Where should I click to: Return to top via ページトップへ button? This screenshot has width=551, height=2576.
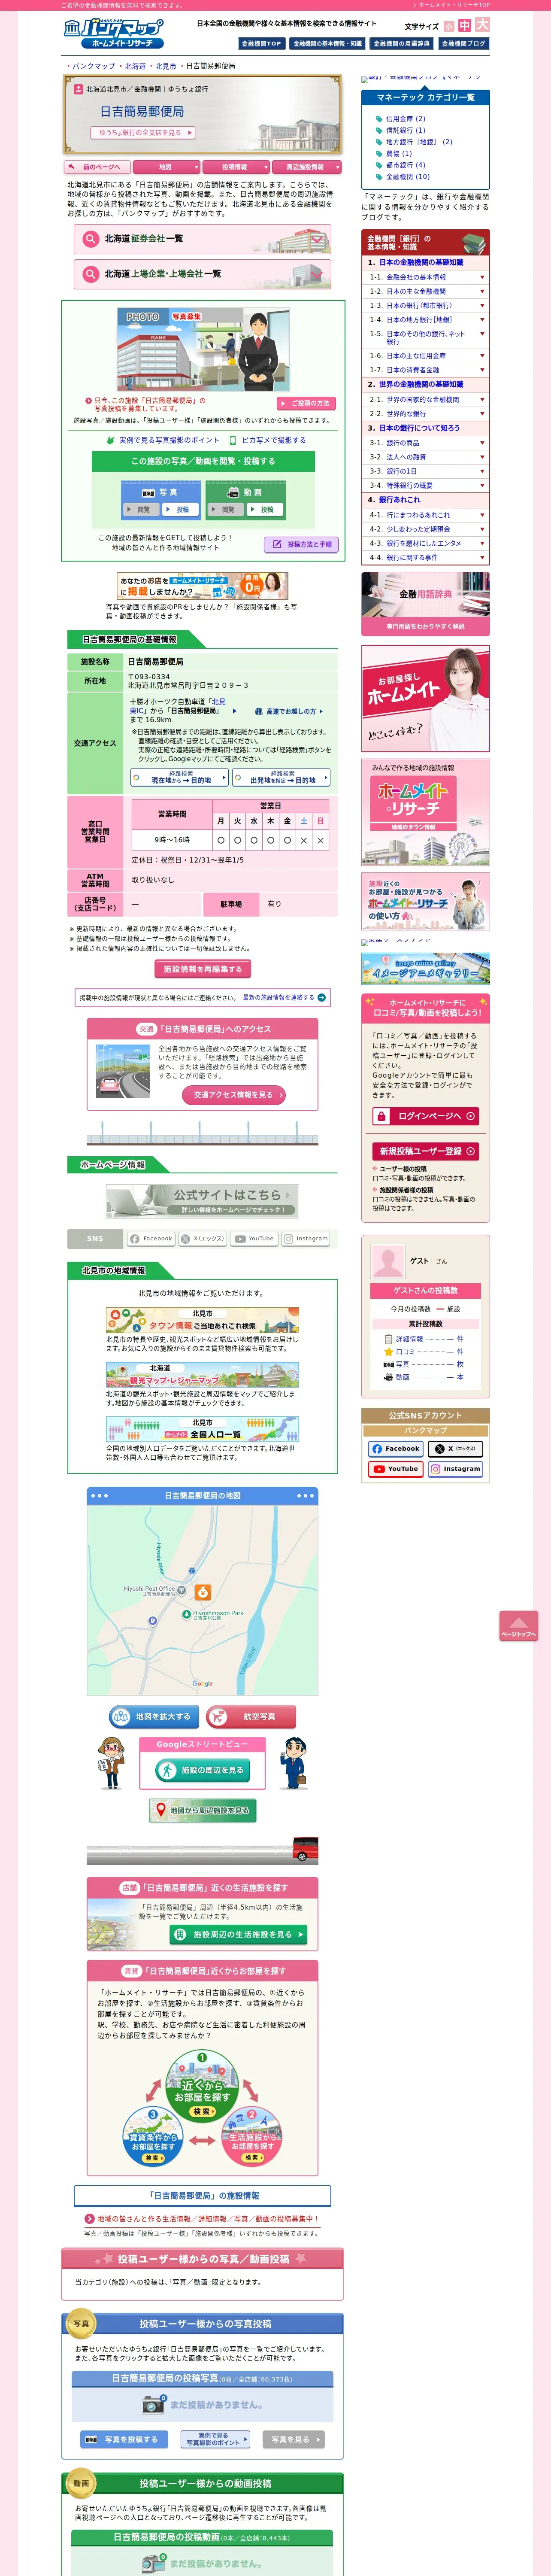(x=518, y=1626)
